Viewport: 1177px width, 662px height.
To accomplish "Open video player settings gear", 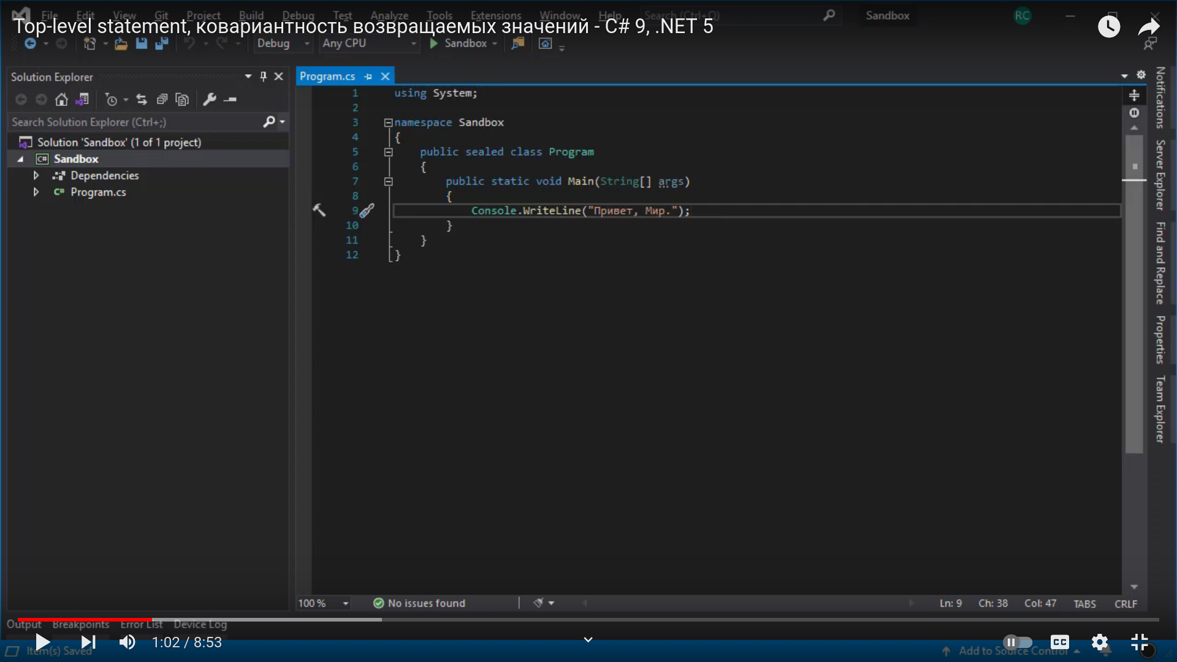I will coord(1100,642).
